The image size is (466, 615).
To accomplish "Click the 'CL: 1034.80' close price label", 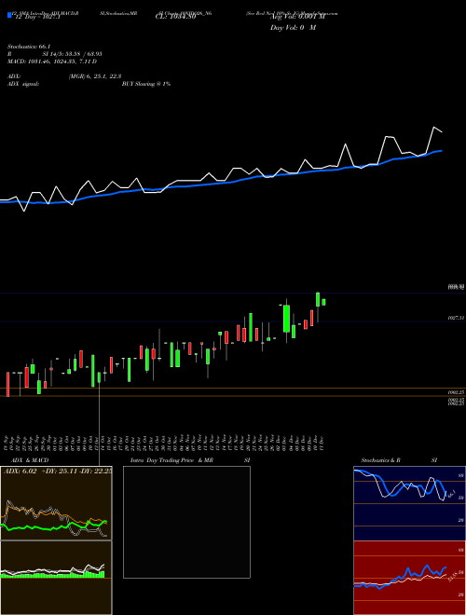I will point(176,17).
